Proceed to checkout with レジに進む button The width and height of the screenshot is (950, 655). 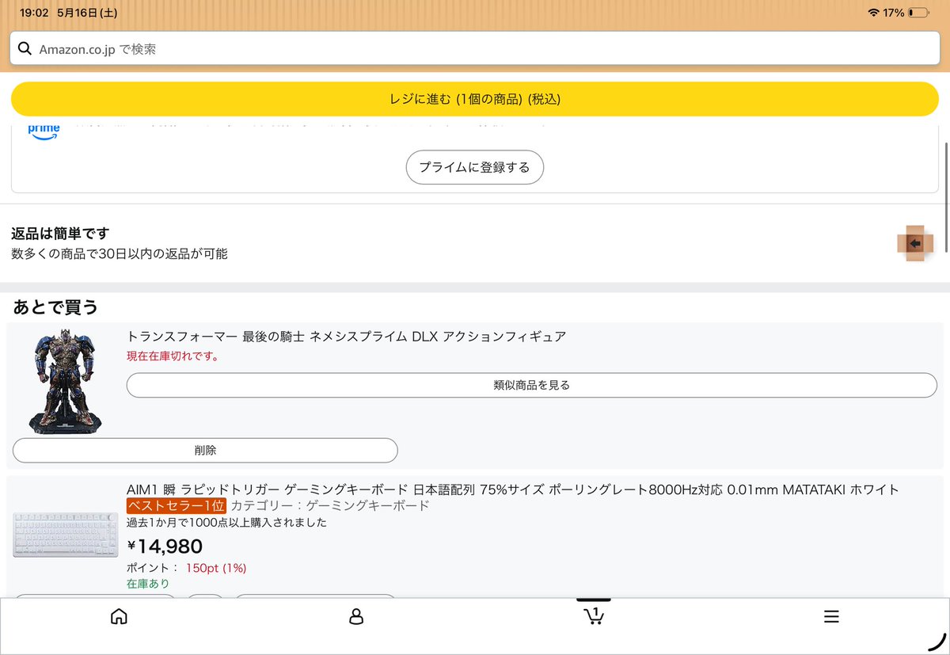[x=475, y=99]
